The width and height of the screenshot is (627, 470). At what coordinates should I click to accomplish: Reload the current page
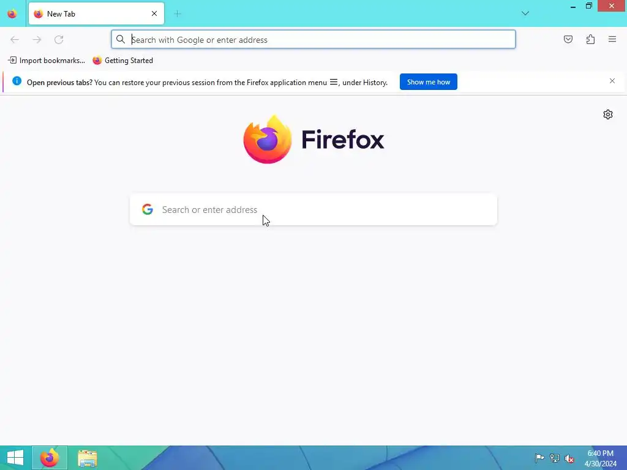[x=59, y=40]
